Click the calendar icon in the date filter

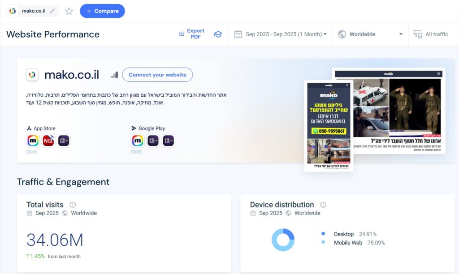(238, 34)
